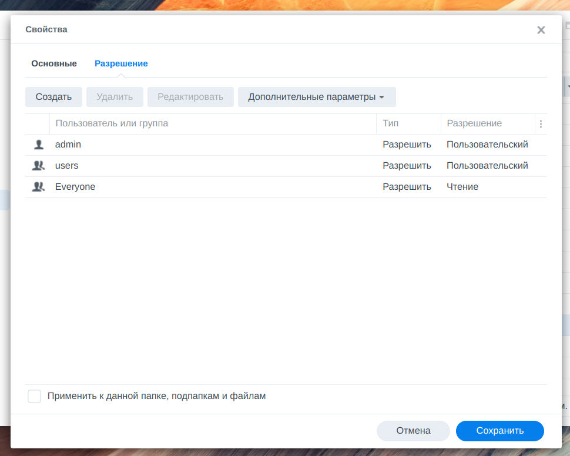Click the Everyone group icon
The height and width of the screenshot is (456, 570).
tap(38, 186)
